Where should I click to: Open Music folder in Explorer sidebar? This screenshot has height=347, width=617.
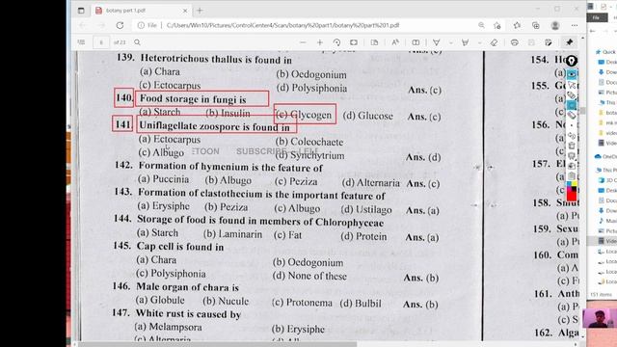coord(606,221)
